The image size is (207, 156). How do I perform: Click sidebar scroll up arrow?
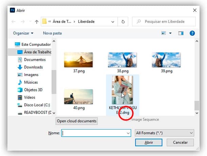pyautogui.click(x=54, y=41)
